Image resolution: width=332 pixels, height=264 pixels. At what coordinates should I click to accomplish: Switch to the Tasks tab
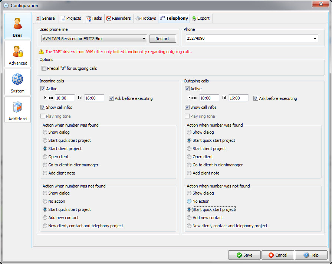coord(94,19)
